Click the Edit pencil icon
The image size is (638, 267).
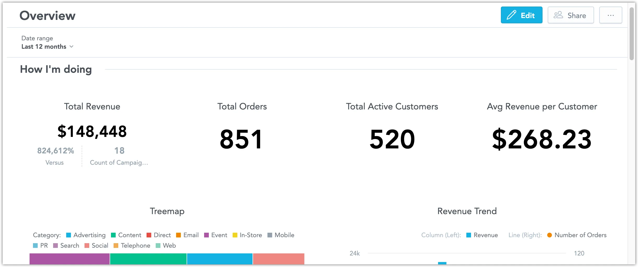[x=512, y=15]
